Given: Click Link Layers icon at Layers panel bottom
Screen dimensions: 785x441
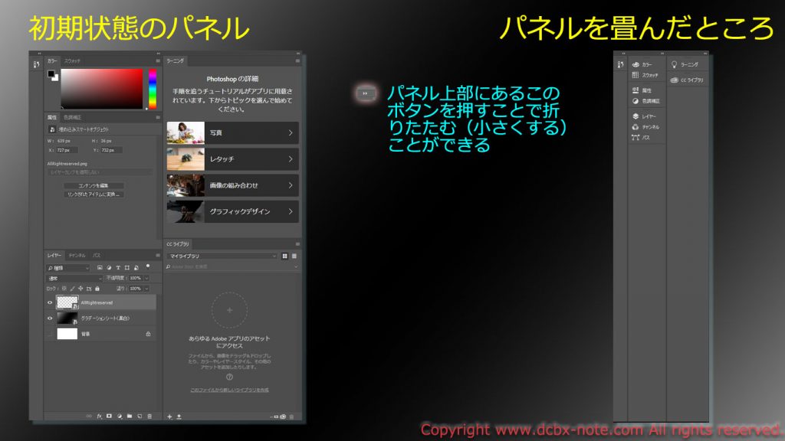Looking at the screenshot, I should click(89, 416).
